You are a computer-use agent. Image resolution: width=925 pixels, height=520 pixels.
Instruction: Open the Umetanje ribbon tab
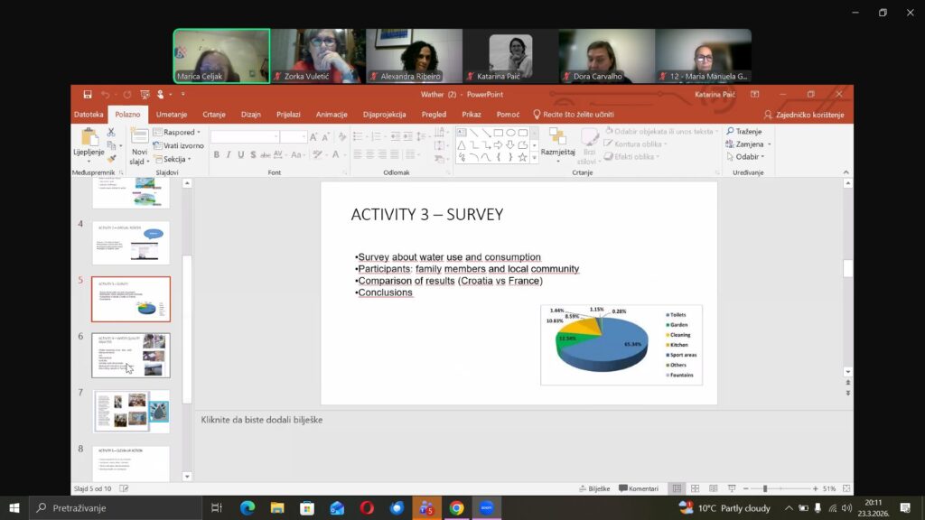coord(172,115)
